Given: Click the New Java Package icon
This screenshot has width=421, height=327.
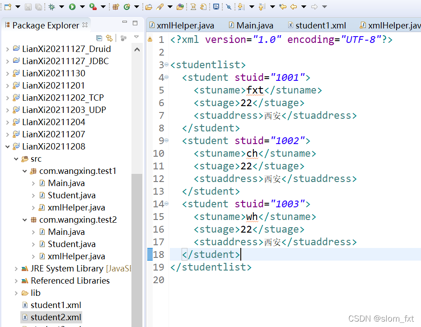Looking at the screenshot, I should pos(116,7).
